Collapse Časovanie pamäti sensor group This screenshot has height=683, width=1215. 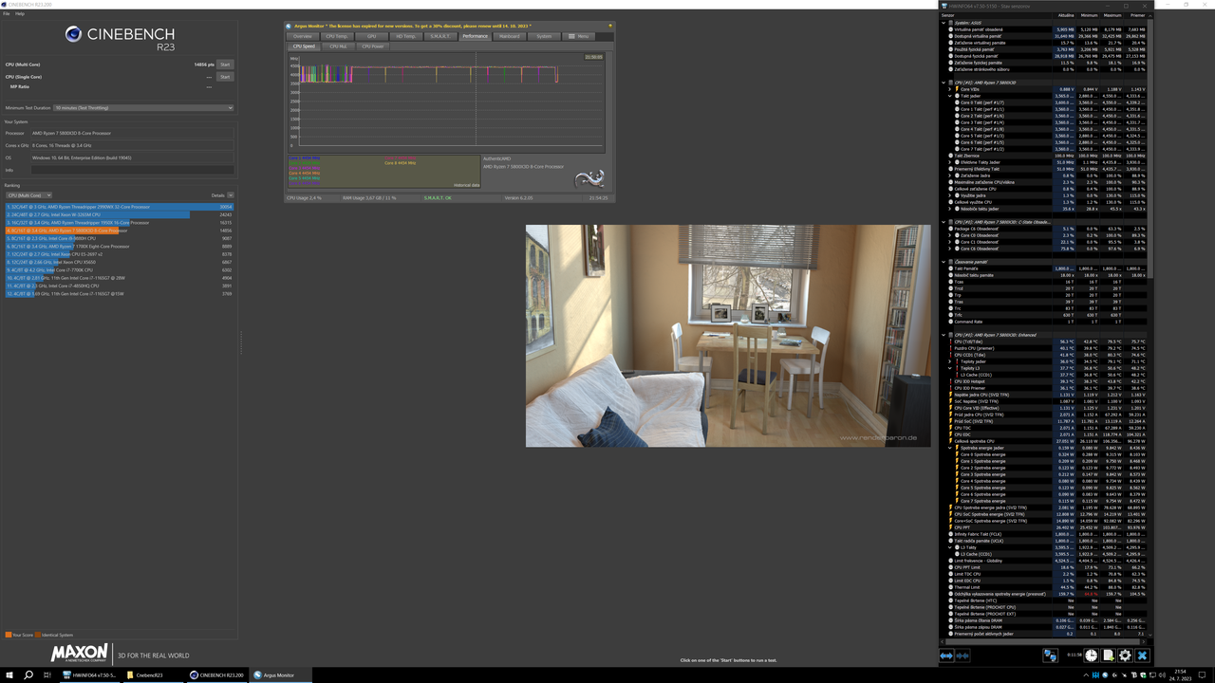tap(944, 262)
